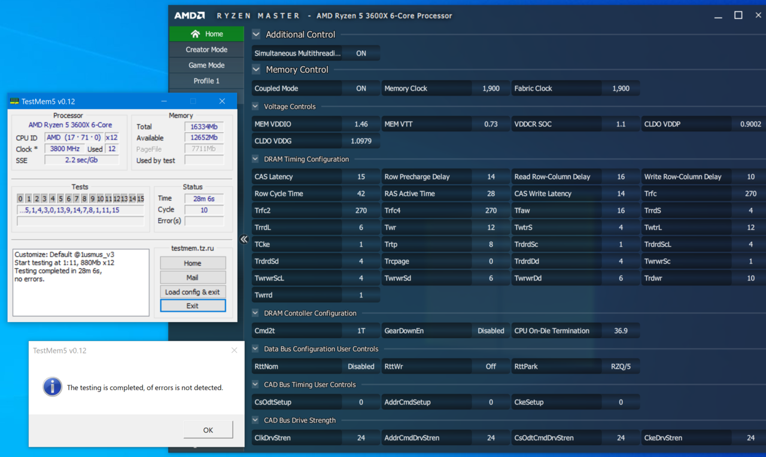Change RttPark RZQ/5 setting
Viewport: 766px width, 457px height.
point(621,367)
